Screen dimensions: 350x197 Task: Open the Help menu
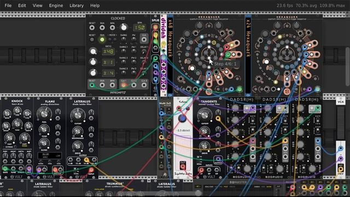(x=95, y=5)
